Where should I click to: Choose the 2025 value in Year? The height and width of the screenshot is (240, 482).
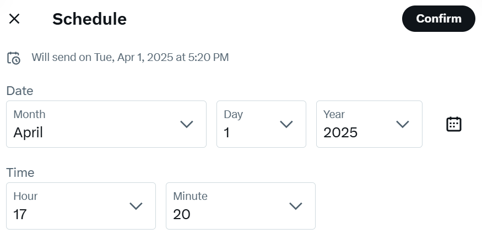click(x=340, y=132)
